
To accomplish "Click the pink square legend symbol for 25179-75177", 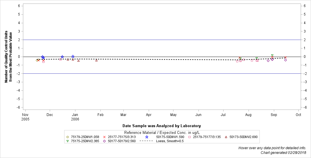I will coord(190,137).
